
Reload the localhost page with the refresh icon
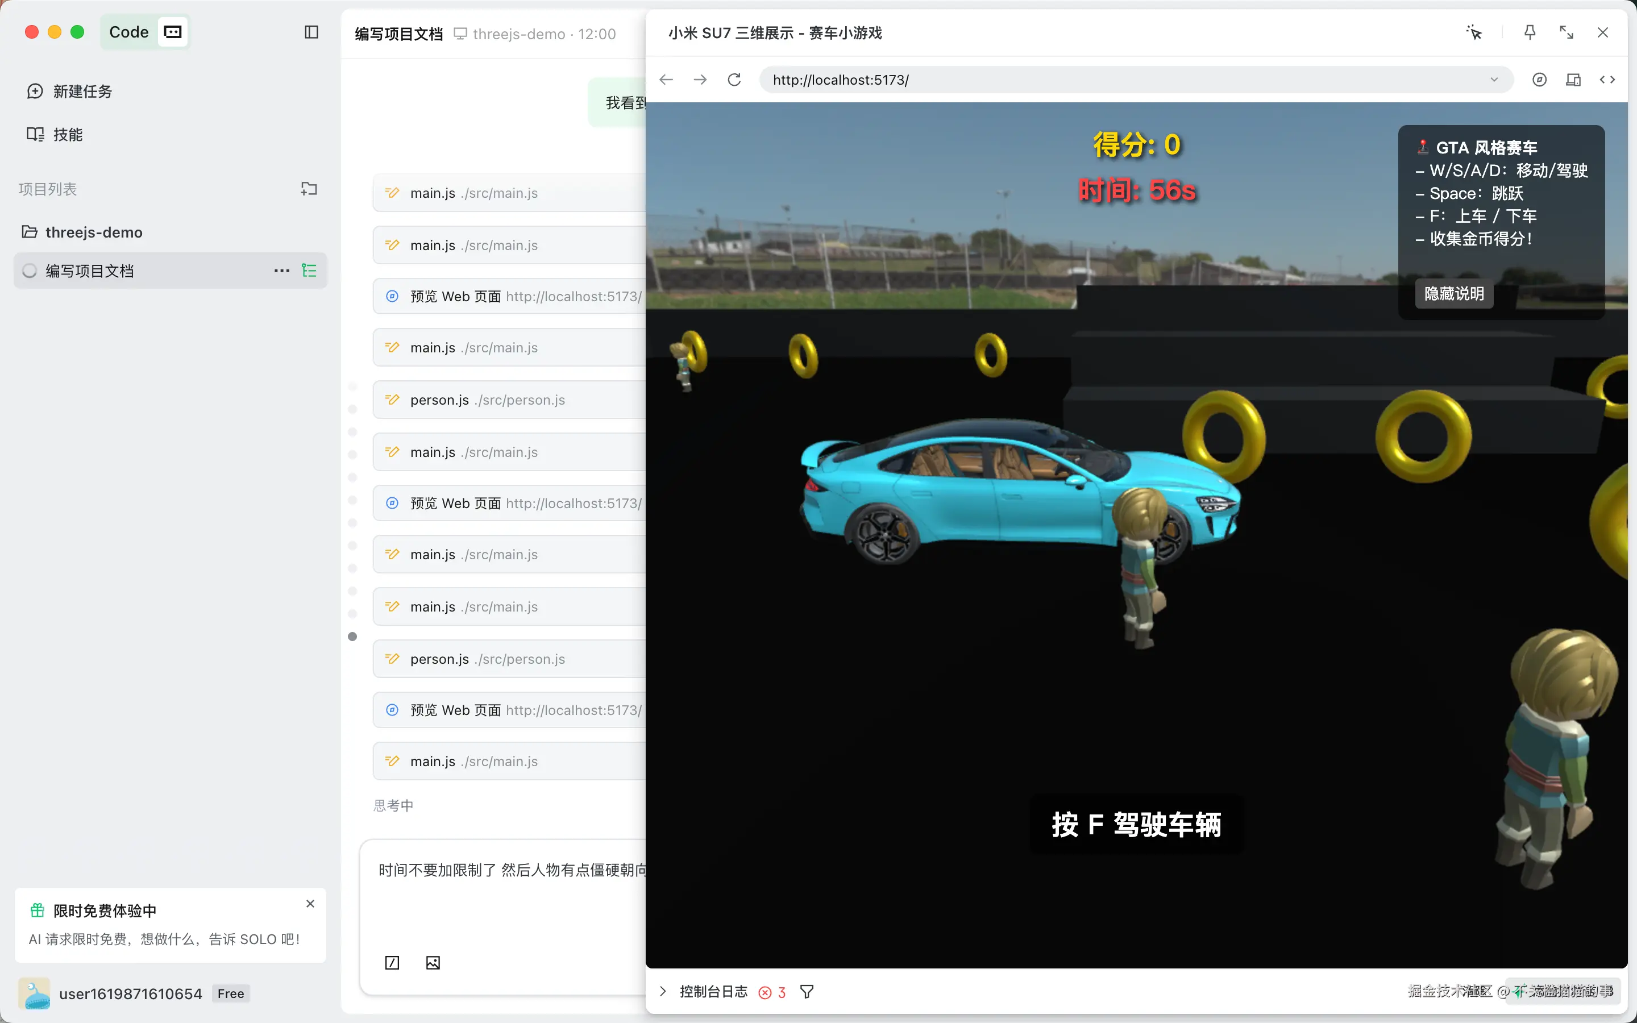click(734, 79)
